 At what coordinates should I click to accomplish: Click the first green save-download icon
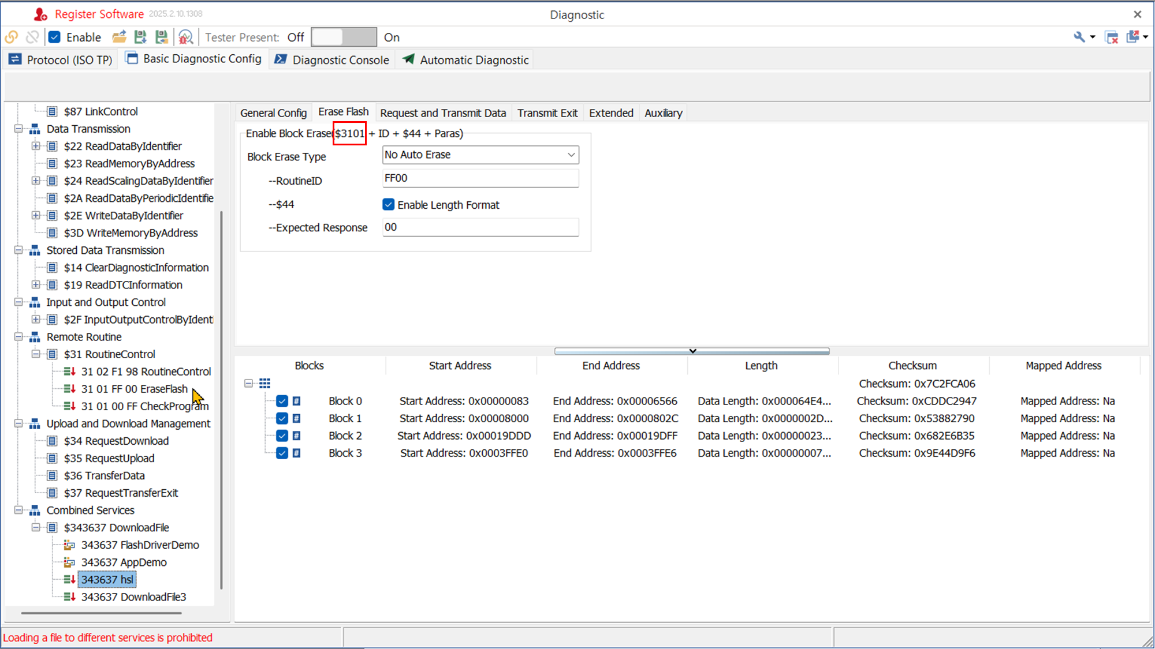tap(140, 37)
